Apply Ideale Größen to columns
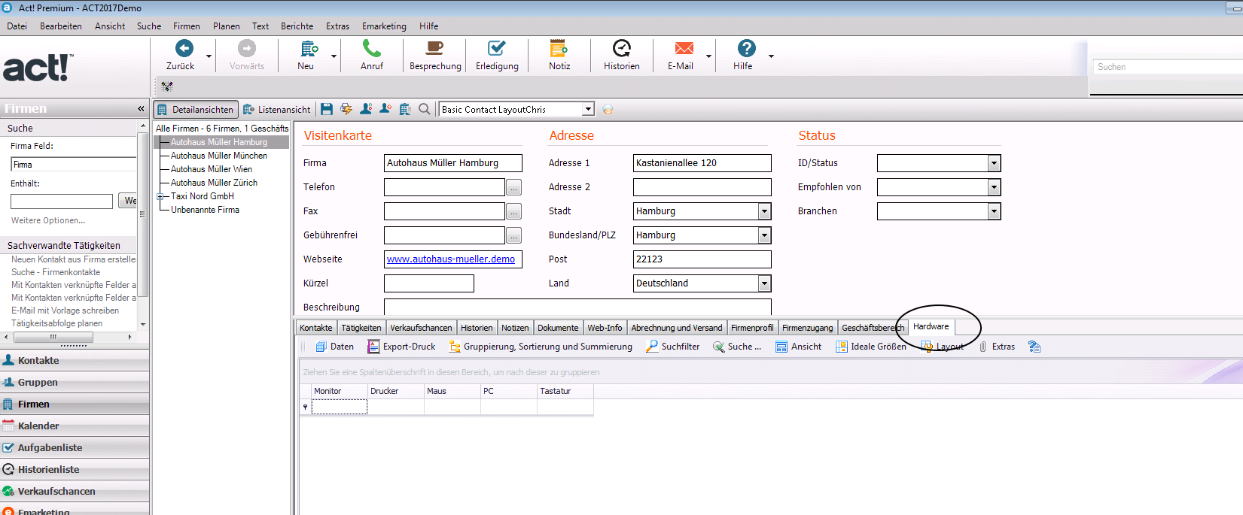The width and height of the screenshot is (1243, 515). point(871,347)
